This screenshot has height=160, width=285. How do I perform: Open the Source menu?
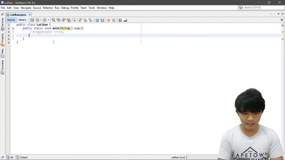[x=37, y=8]
